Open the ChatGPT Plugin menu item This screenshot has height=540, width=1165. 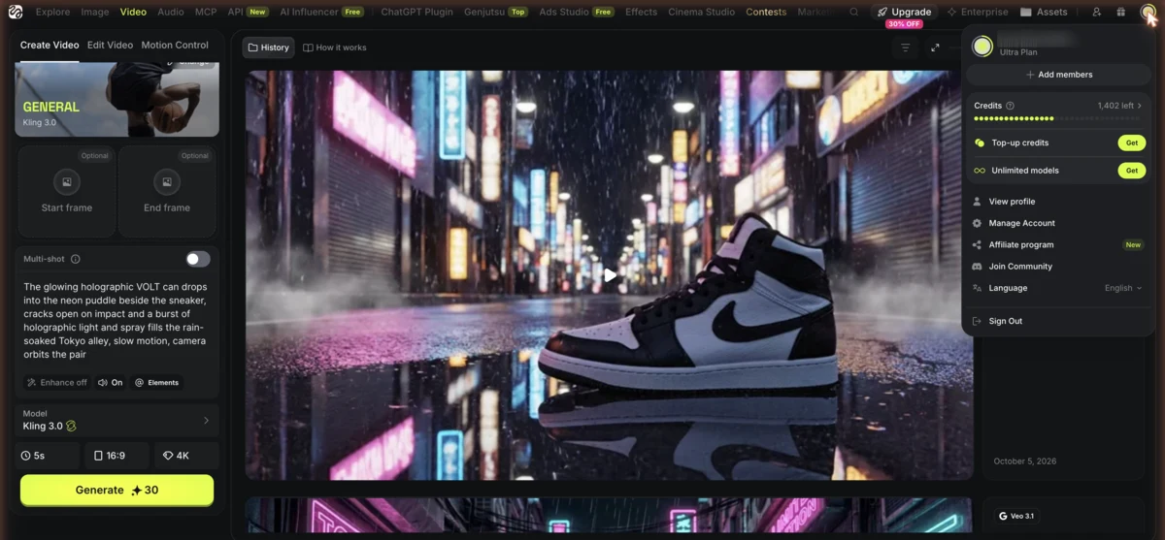417,13
